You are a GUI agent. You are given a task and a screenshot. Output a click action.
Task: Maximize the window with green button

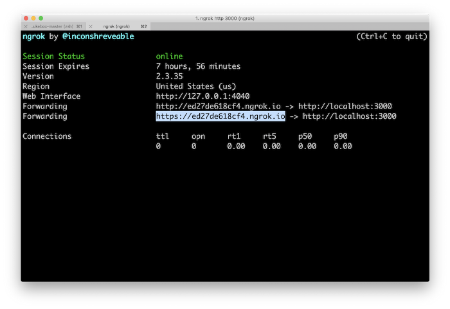pos(41,19)
